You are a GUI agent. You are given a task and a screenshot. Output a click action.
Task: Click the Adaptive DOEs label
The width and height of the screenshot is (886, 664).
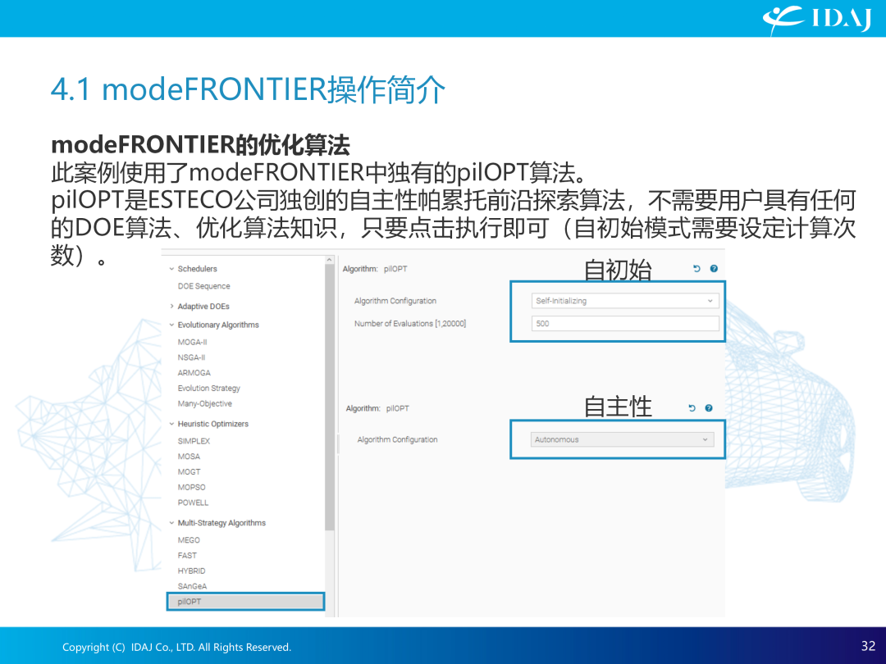pos(203,306)
